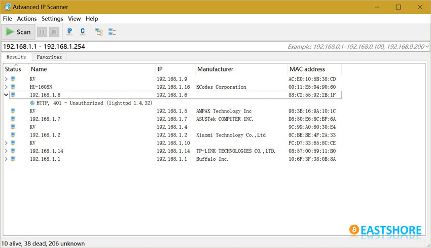
Task: Sort by the Name column header
Action: click(92, 69)
